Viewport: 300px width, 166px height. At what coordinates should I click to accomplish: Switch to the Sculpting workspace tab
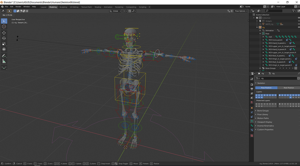[63, 7]
